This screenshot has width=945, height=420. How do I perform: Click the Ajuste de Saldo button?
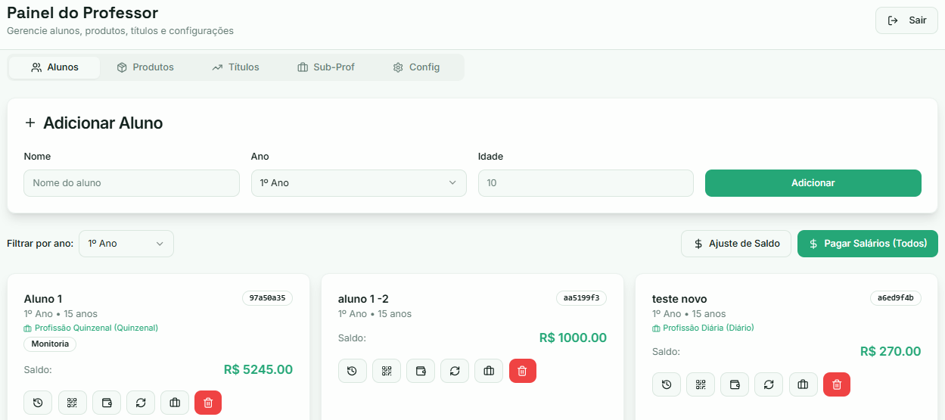click(735, 244)
